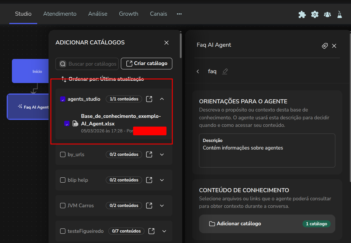Check the JVM Carros catalog checkbox
This screenshot has height=243, width=351.
[x=63, y=206]
